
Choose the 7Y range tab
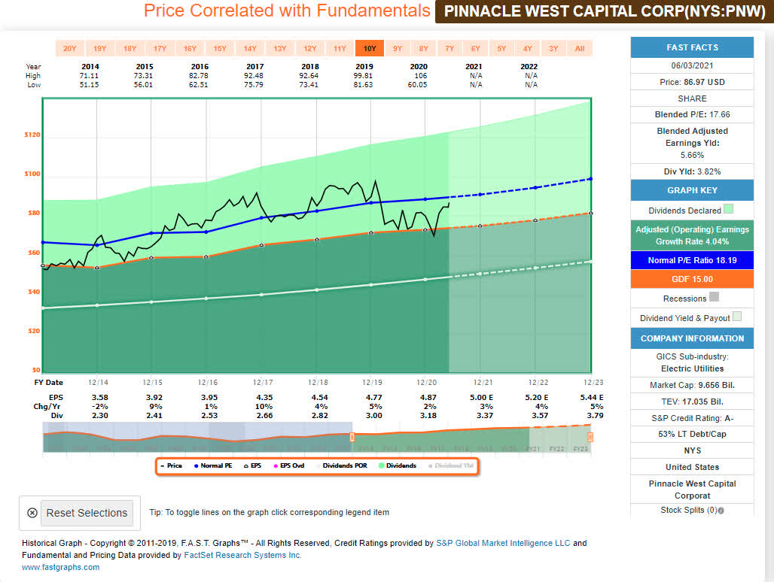(x=449, y=48)
